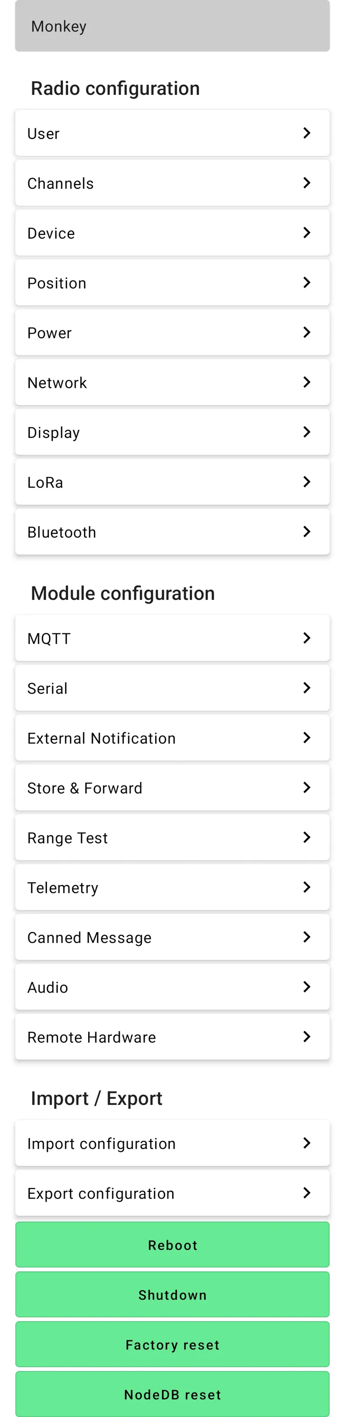Click the arrow icon beside Telemetry
The image size is (345, 1417).
coord(307,887)
